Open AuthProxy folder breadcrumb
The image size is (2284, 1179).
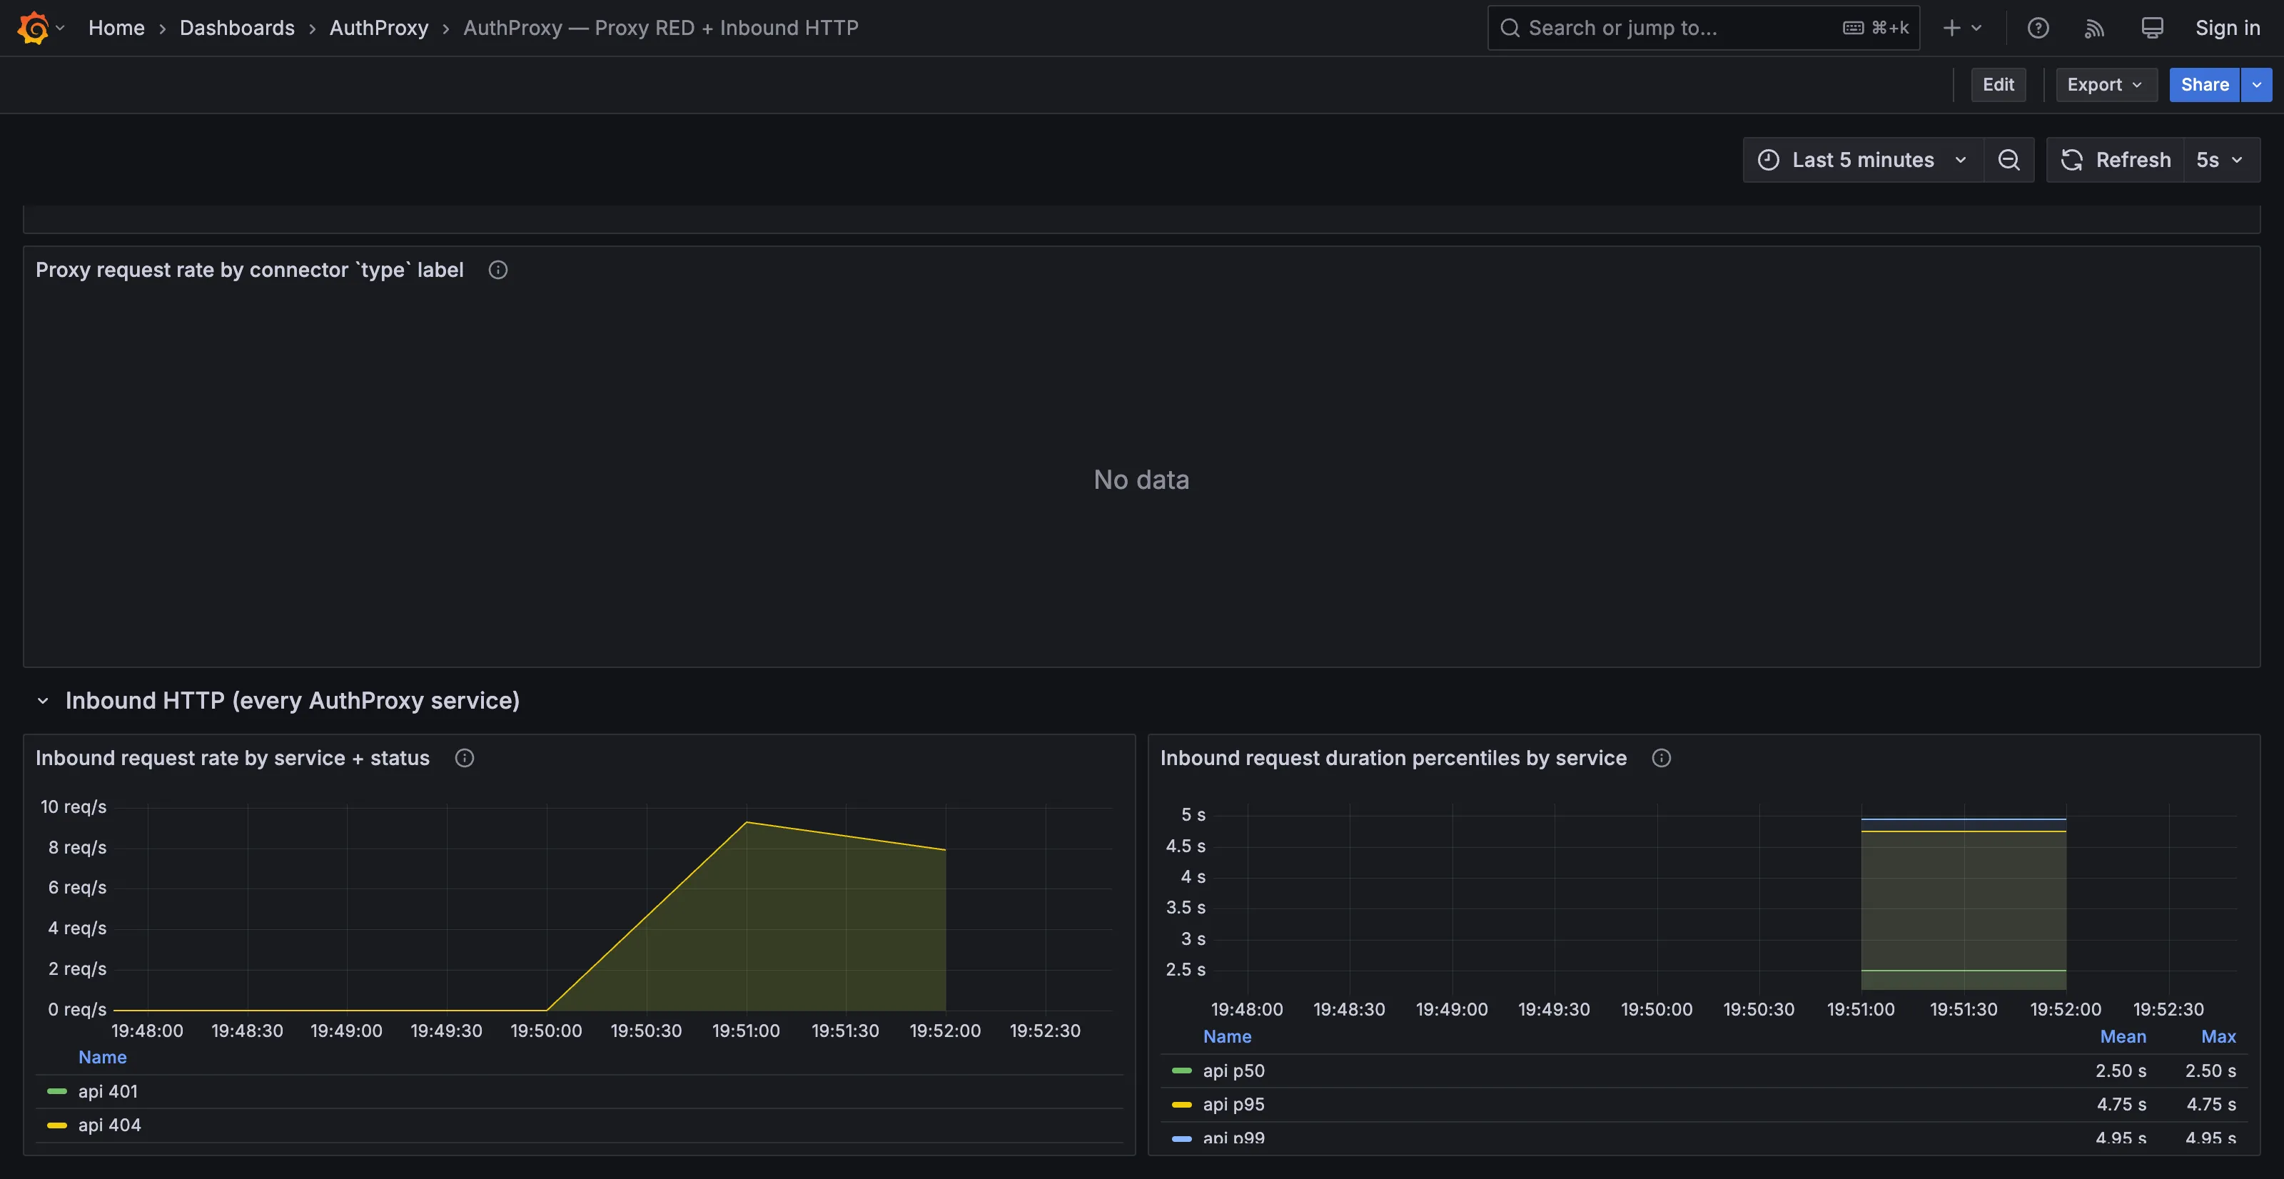[x=378, y=28]
